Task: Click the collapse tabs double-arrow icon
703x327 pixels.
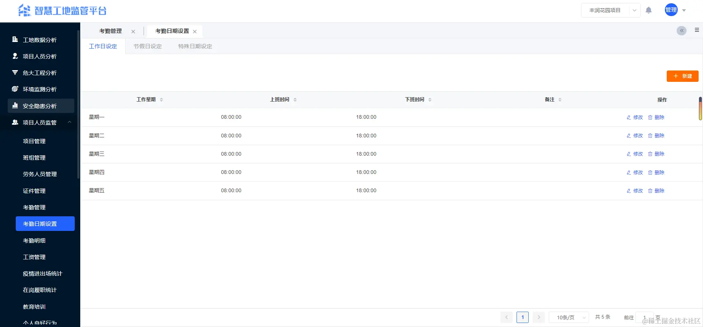Action: [x=681, y=31]
